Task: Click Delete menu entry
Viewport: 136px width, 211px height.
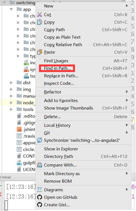Action: coord(83,116)
